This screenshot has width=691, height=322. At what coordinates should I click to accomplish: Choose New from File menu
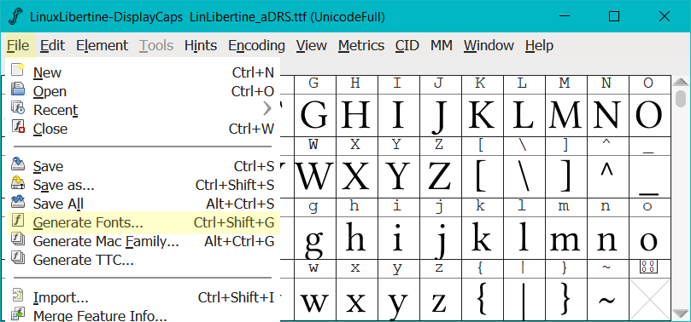(x=143, y=72)
